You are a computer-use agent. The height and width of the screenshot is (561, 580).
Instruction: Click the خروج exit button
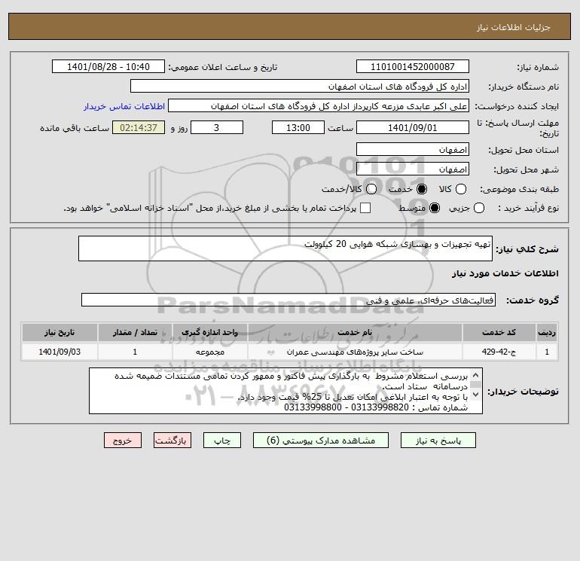point(123,441)
